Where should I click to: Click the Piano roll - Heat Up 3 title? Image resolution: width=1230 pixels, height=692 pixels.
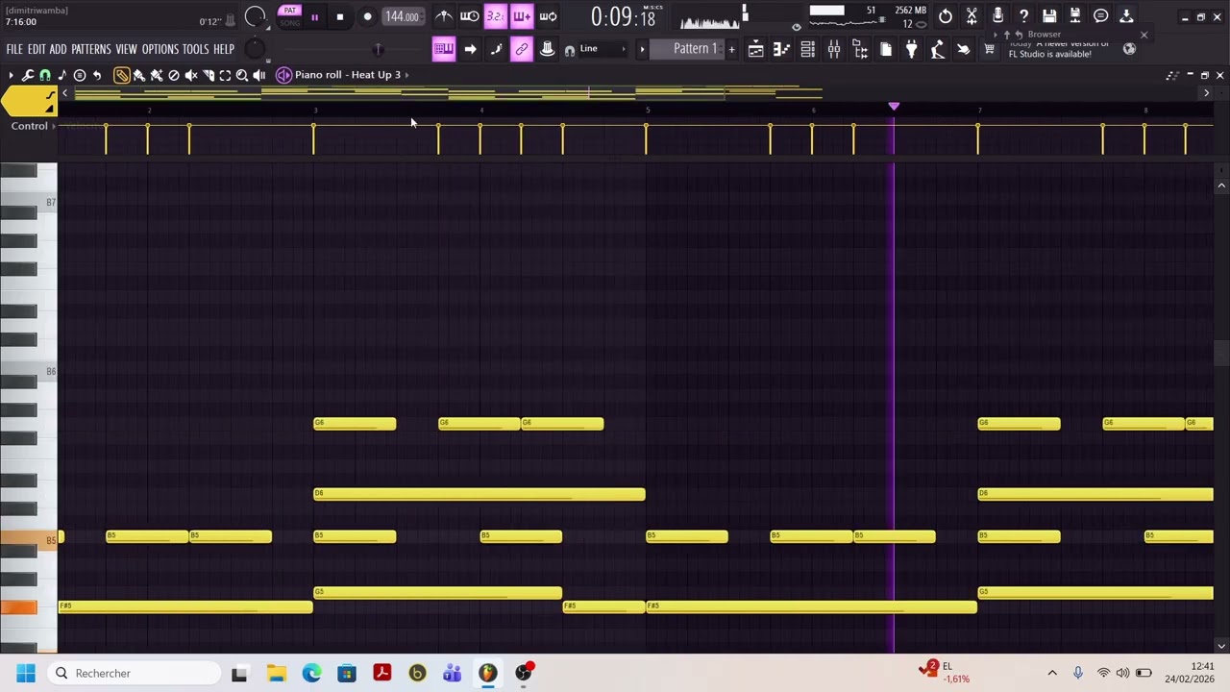[x=348, y=75]
